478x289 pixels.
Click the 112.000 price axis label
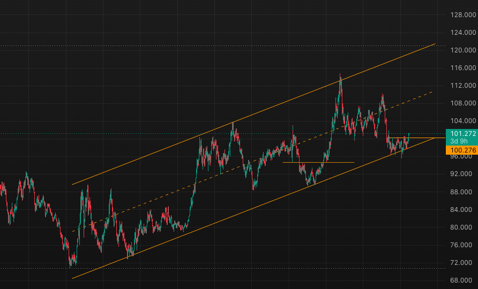(463, 85)
